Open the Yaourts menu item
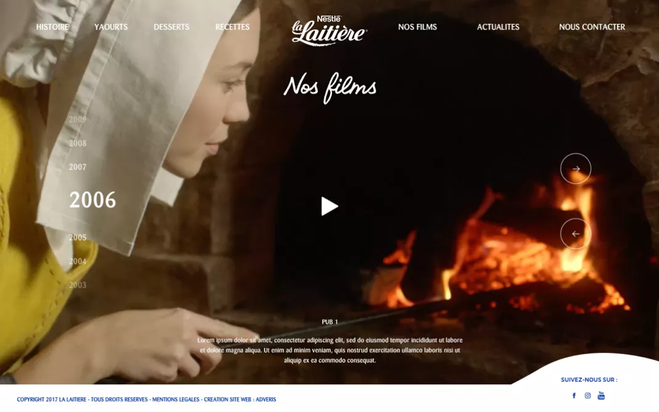This screenshot has width=659, height=412. point(111,27)
